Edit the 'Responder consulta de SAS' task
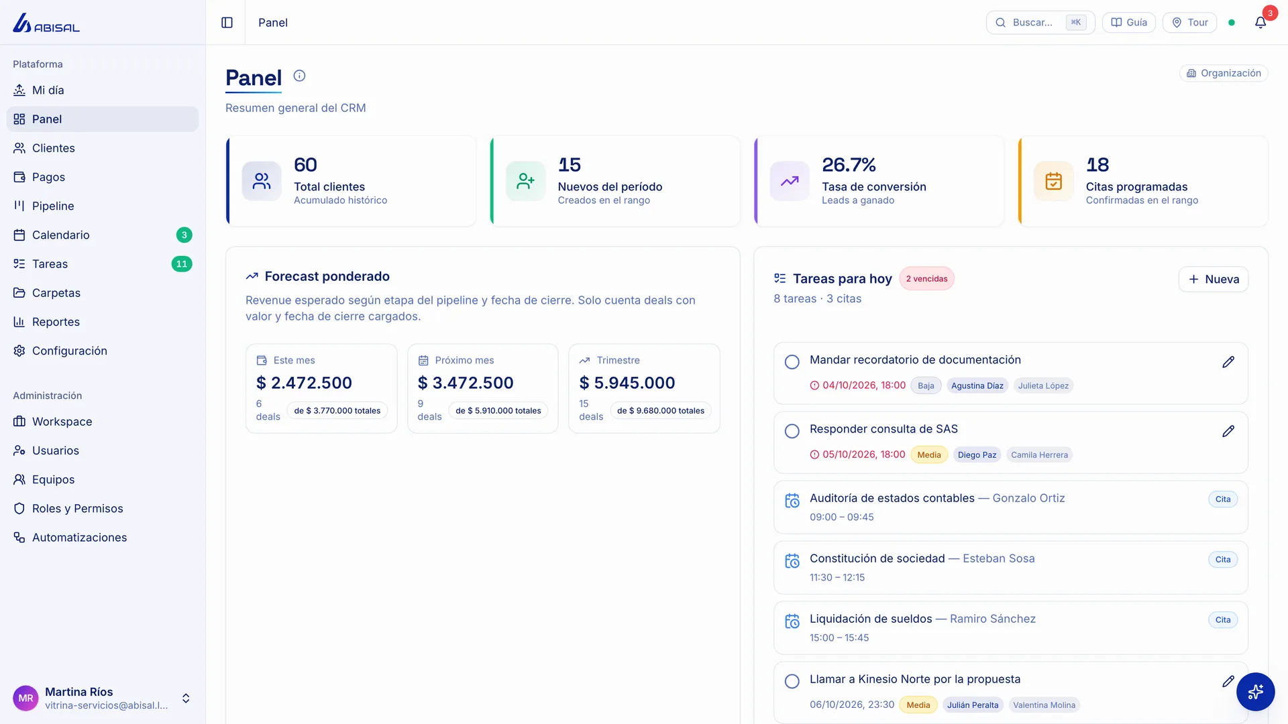The height and width of the screenshot is (724, 1288). (x=1228, y=431)
